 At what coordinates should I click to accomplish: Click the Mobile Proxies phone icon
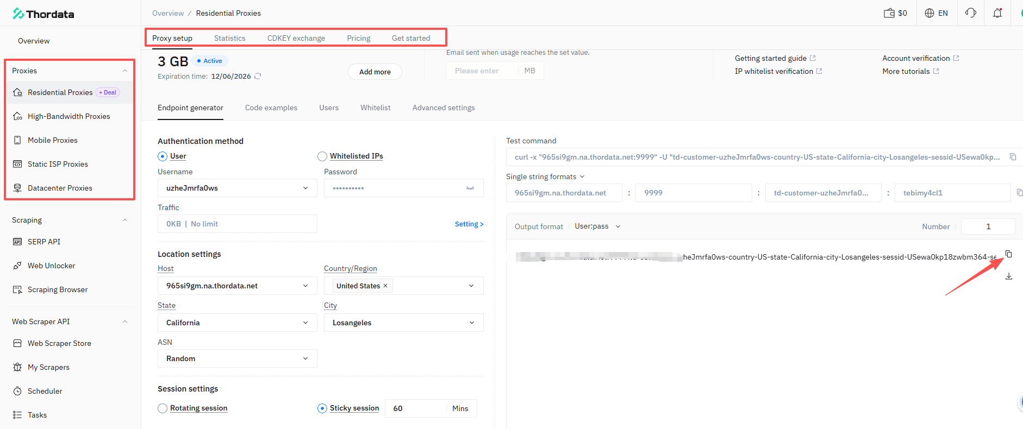point(17,140)
